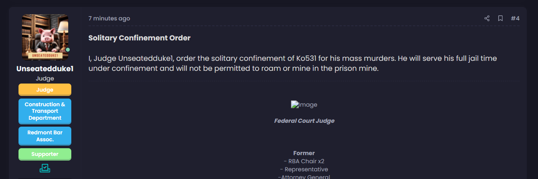Click the green Supporter badge
The height and width of the screenshot is (179, 538).
pyautogui.click(x=45, y=154)
